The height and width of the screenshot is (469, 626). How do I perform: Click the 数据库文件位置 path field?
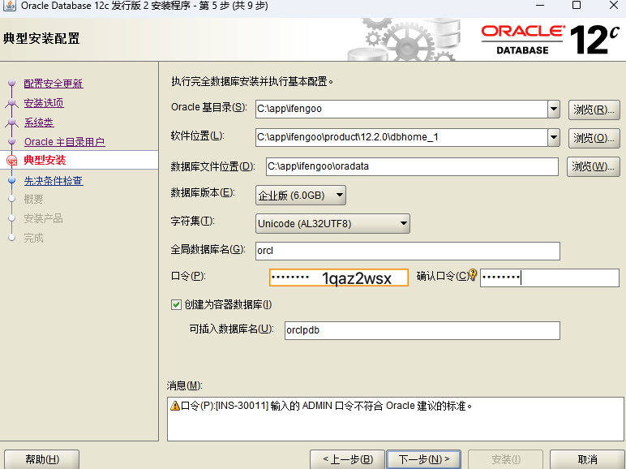tap(412, 166)
